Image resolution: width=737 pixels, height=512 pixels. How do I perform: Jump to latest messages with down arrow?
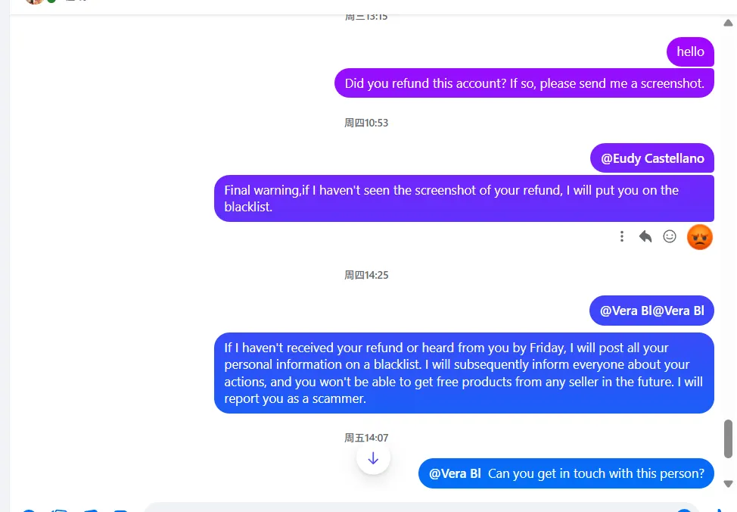[x=373, y=458]
